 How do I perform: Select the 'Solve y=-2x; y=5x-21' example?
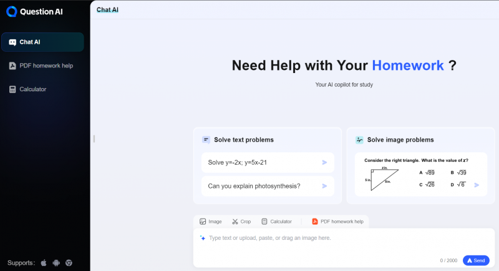268,162
